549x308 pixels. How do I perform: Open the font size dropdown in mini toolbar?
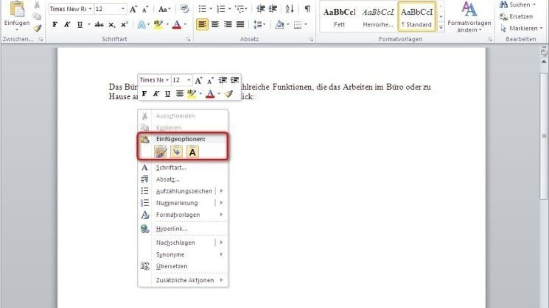[x=188, y=79]
